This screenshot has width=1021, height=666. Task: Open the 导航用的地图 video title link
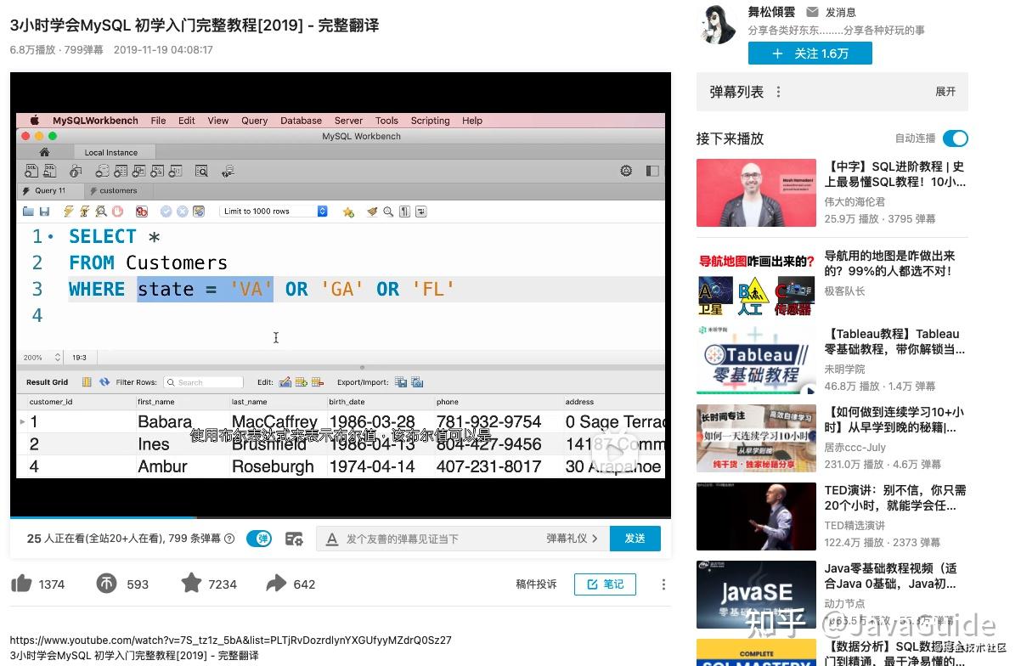[890, 263]
